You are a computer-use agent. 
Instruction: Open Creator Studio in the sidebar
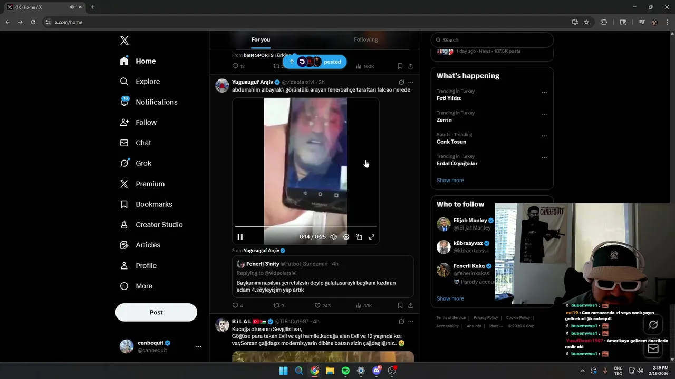pos(151,224)
